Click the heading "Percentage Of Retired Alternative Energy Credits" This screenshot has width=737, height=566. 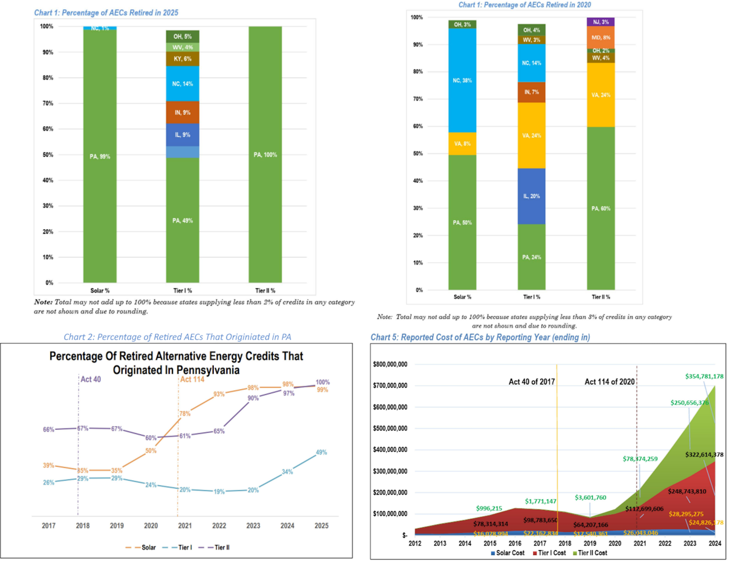tap(176, 363)
